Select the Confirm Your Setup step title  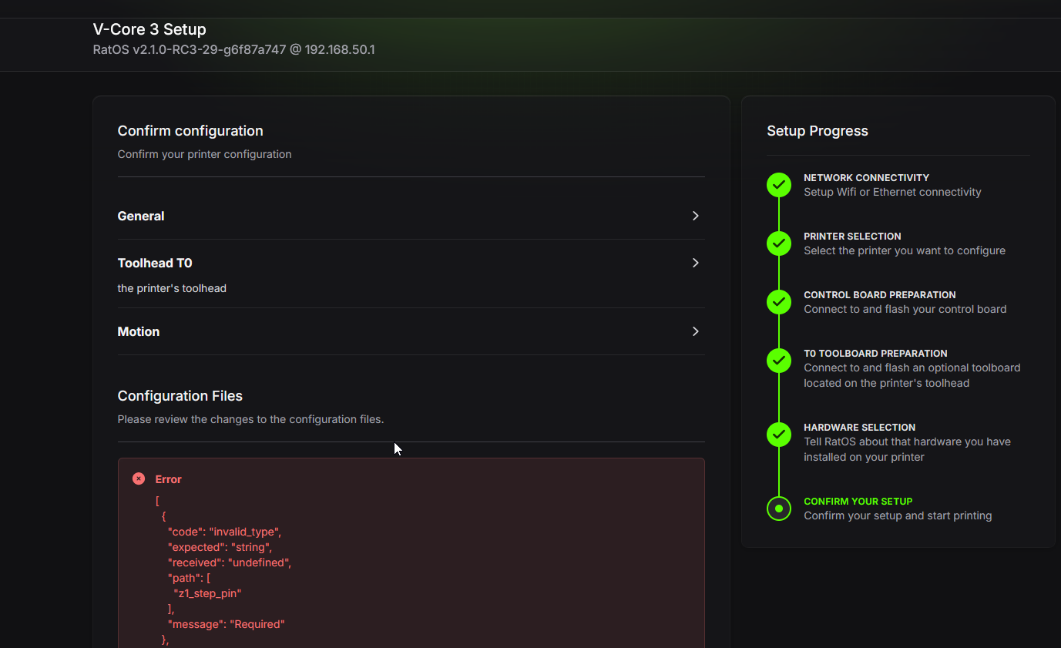click(858, 501)
